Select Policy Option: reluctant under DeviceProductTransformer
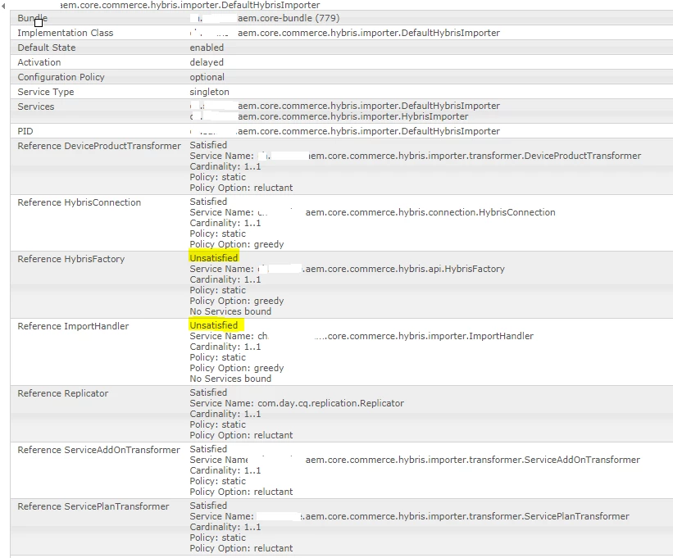 241,188
